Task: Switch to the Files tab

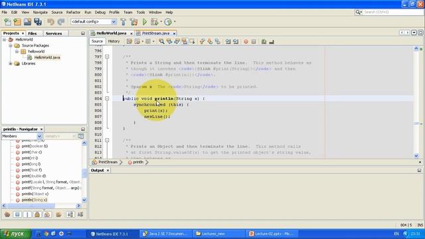Action: click(33, 33)
